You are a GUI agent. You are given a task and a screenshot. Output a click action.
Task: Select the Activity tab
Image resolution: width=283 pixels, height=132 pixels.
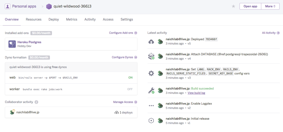[x=90, y=20]
